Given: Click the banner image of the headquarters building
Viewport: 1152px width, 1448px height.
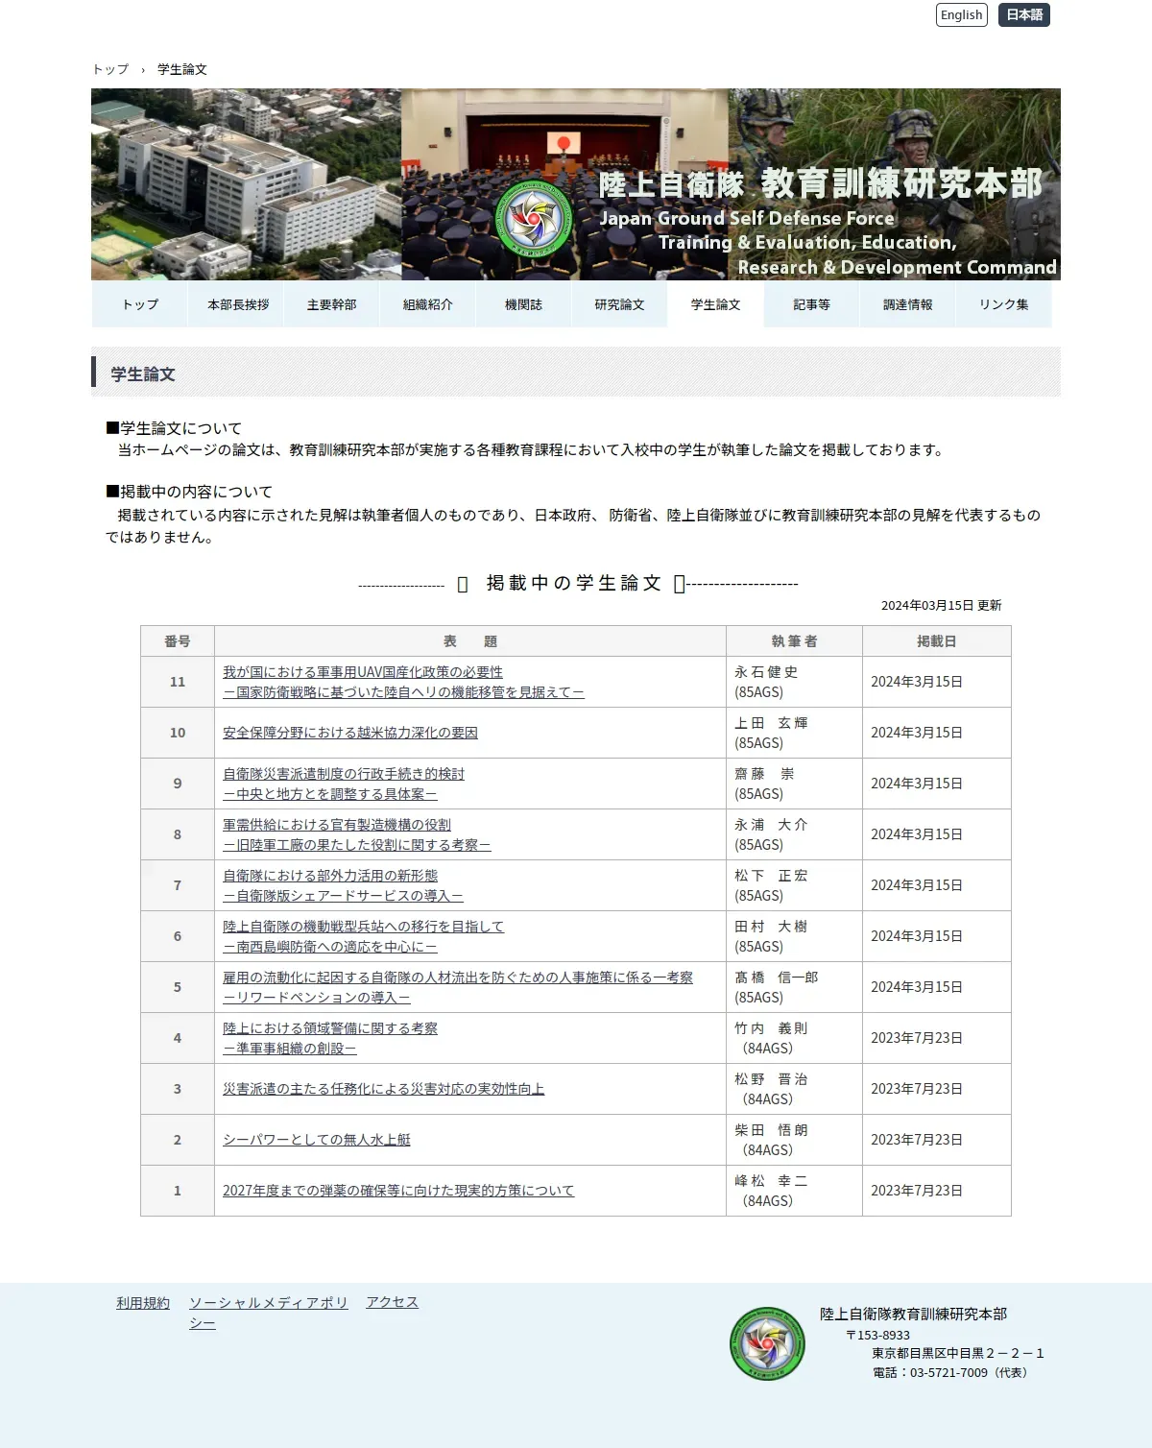Looking at the screenshot, I should 246,184.
